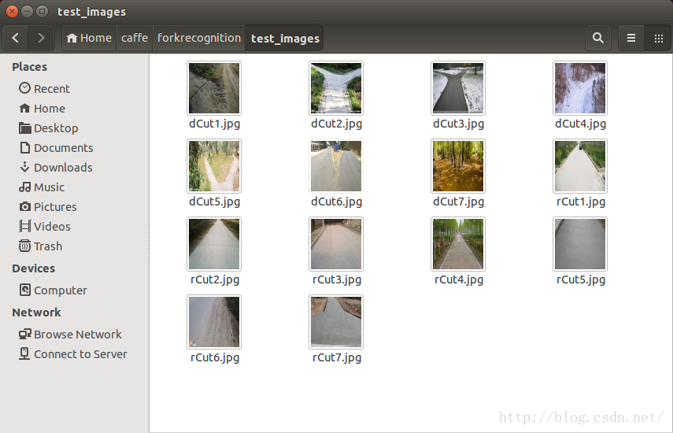Click the dCut3.jpg file name
The width and height of the screenshot is (673, 433).
click(x=458, y=124)
